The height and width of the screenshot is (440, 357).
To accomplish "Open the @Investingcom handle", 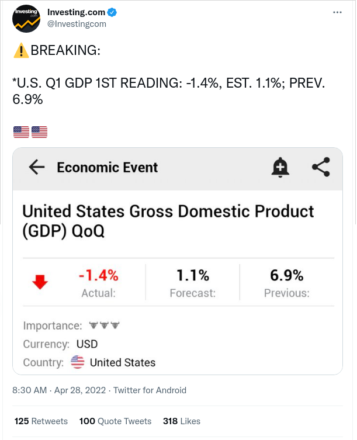I will [x=77, y=24].
